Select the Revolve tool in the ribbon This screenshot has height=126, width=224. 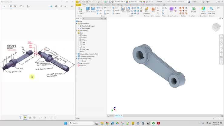coord(93,10)
